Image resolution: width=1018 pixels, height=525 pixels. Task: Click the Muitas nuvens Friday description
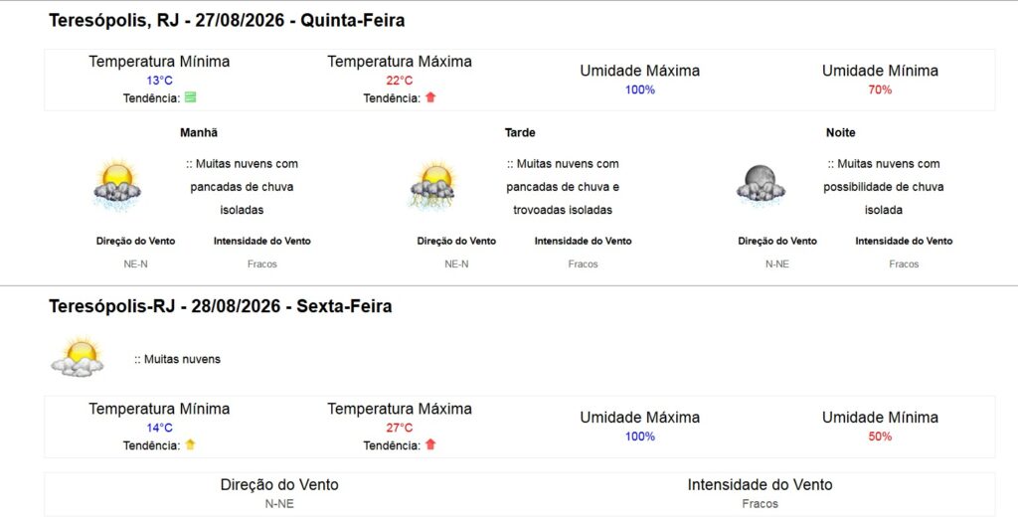(x=177, y=359)
